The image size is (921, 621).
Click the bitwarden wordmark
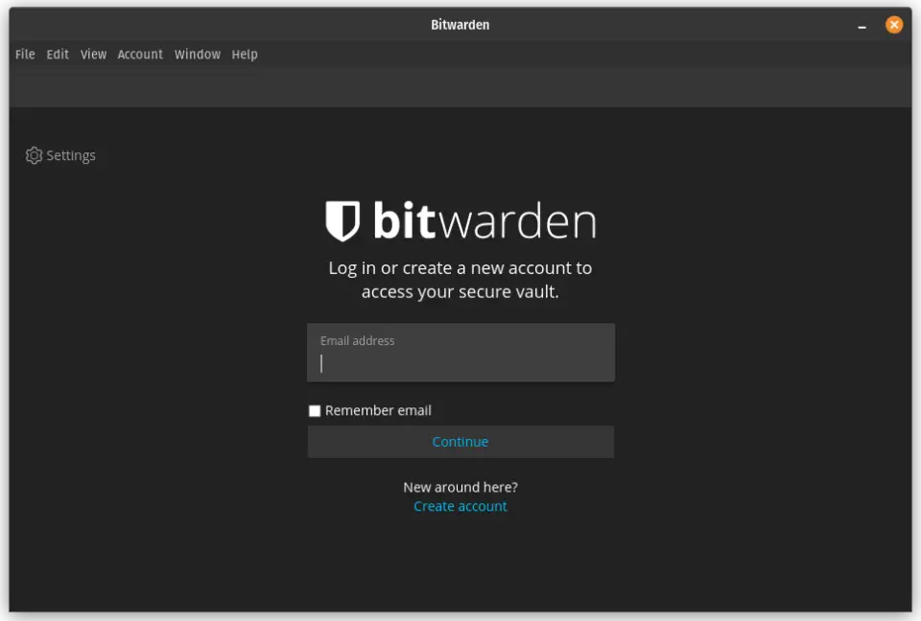click(x=484, y=220)
